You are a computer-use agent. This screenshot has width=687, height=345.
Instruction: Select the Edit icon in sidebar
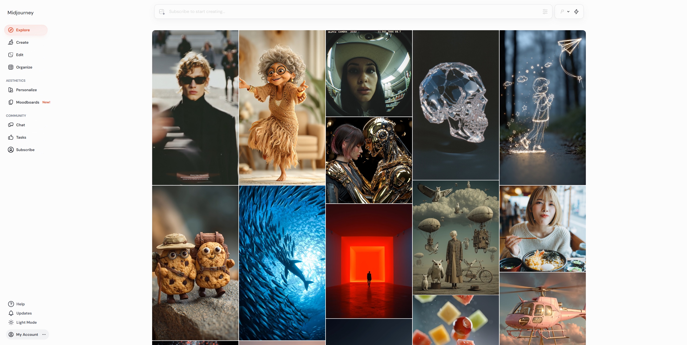[x=11, y=55]
